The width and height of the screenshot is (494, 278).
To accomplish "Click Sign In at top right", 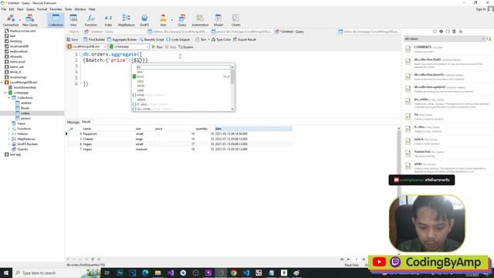I will point(481,9).
